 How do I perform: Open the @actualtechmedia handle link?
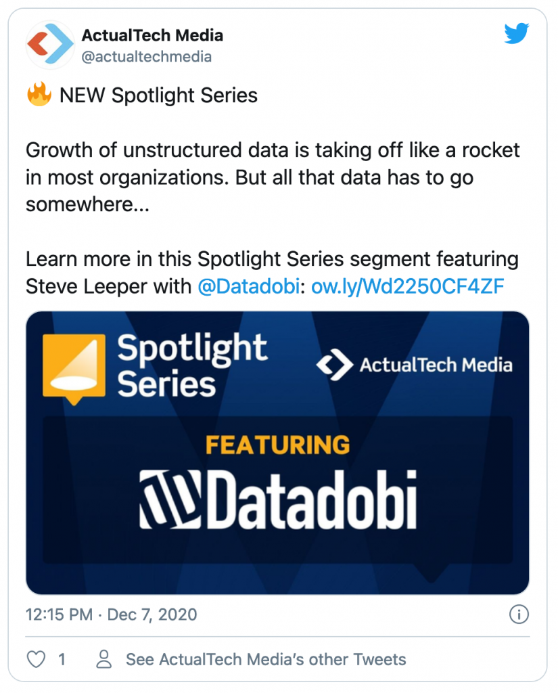click(x=147, y=57)
